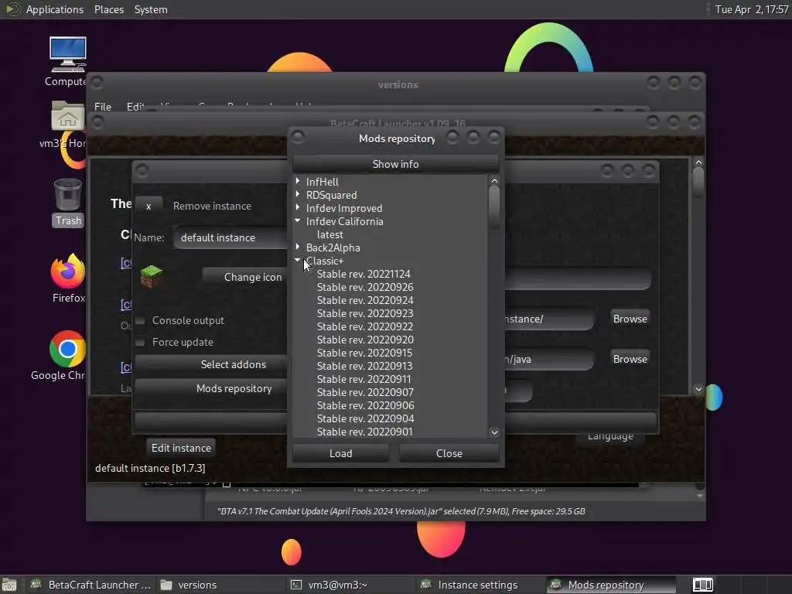Click the Select addons button

pyautogui.click(x=211, y=365)
